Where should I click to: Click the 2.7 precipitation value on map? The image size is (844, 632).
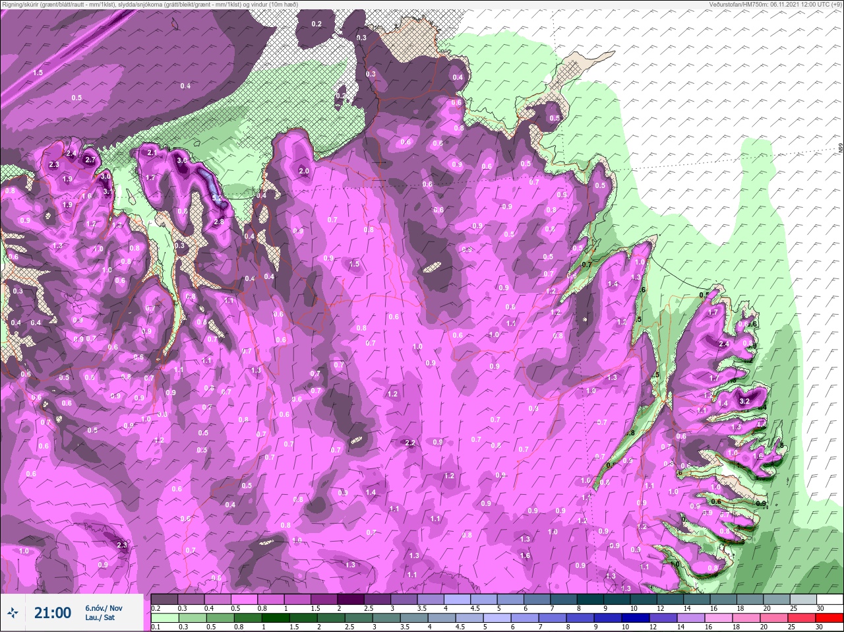[90, 160]
